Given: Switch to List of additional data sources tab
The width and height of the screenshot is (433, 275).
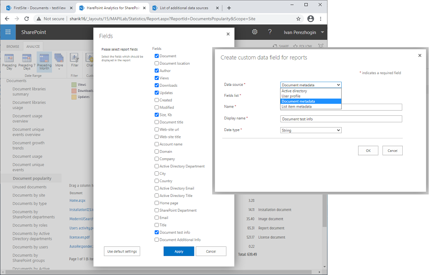Looking at the screenshot, I should tap(184, 8).
